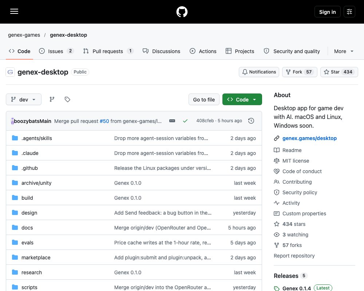Screen dimensions: 364x291
Task: Expand the More navigation dropdown
Action: click(x=344, y=51)
